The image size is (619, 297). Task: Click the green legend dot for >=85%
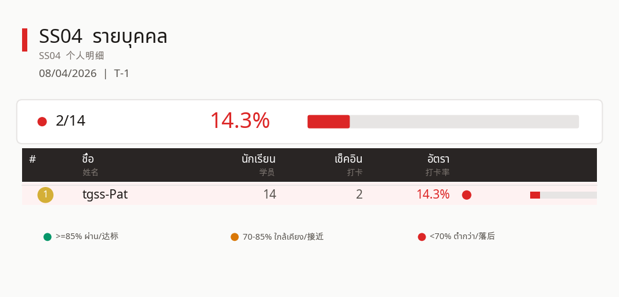pyautogui.click(x=48, y=237)
